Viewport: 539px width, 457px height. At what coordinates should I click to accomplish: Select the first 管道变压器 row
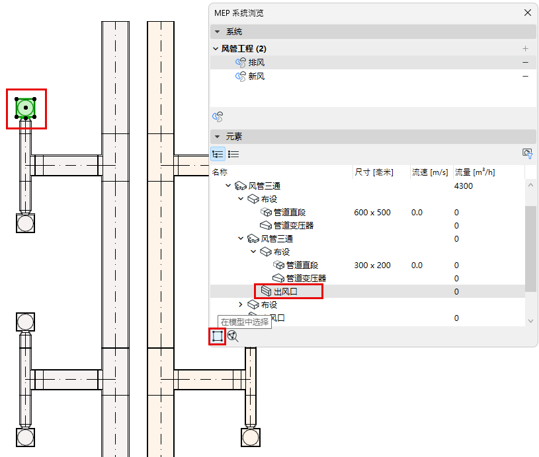(367, 226)
